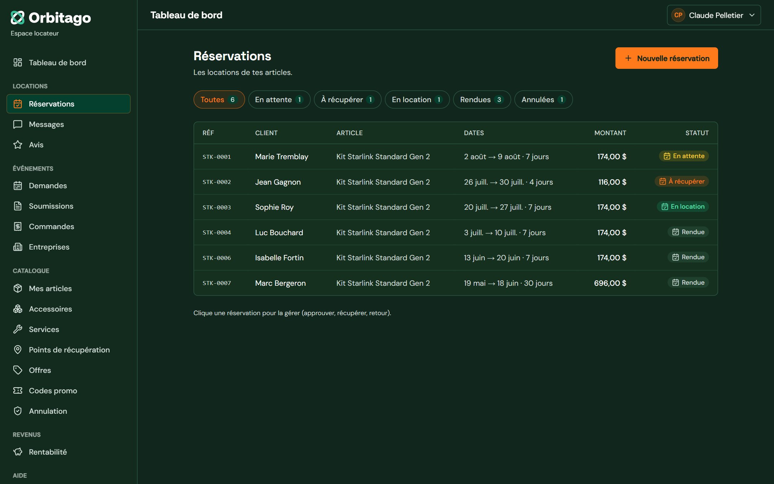Viewport: 774px width, 484px height.
Task: Click dates 20 juill. → 27 juill. · 7 jours
Action: click(x=507, y=207)
